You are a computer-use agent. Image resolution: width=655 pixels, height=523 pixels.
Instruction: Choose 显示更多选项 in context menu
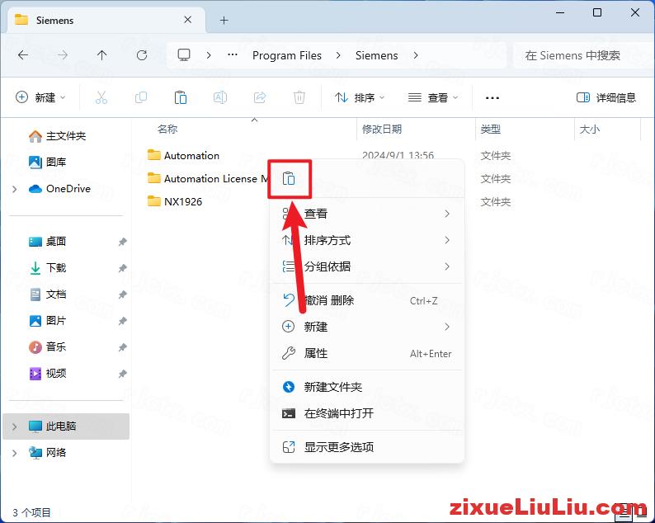367,447
